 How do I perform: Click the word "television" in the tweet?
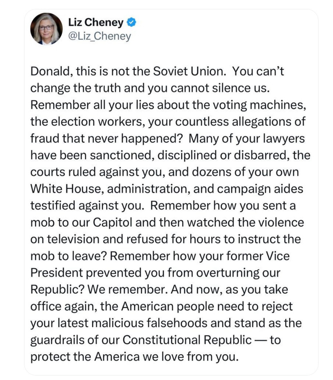[x=73, y=239]
